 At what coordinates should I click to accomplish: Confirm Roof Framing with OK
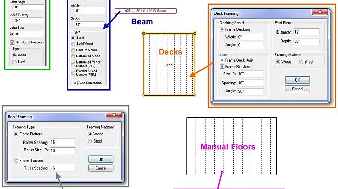pyautogui.click(x=101, y=159)
